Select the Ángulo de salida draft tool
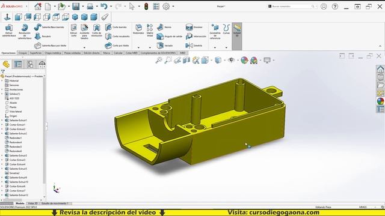This screenshot has width=385, height=216. (170, 36)
